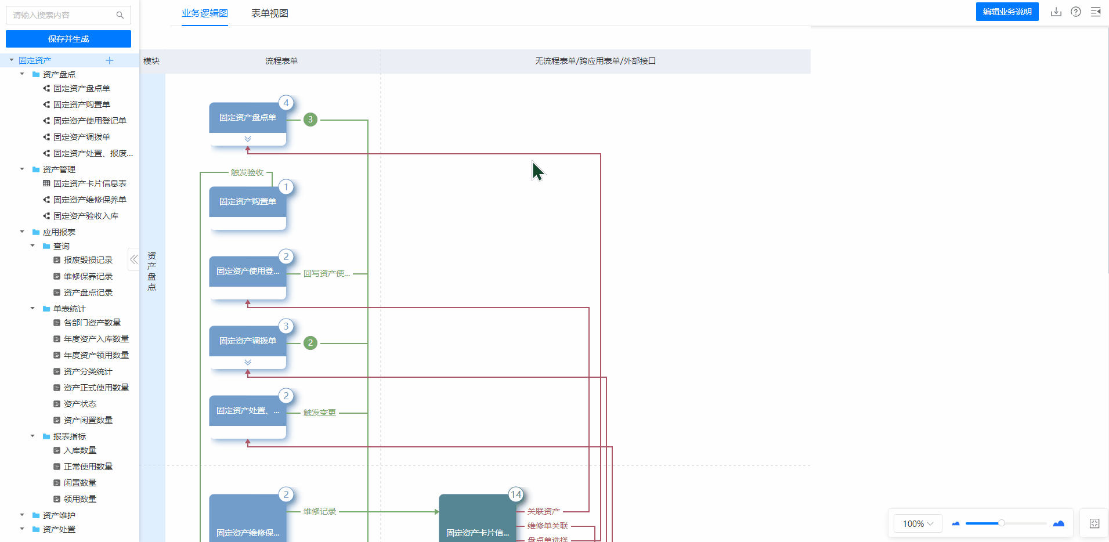Open the 100% zoom dropdown
Screen dimensions: 1109x542
coord(918,524)
